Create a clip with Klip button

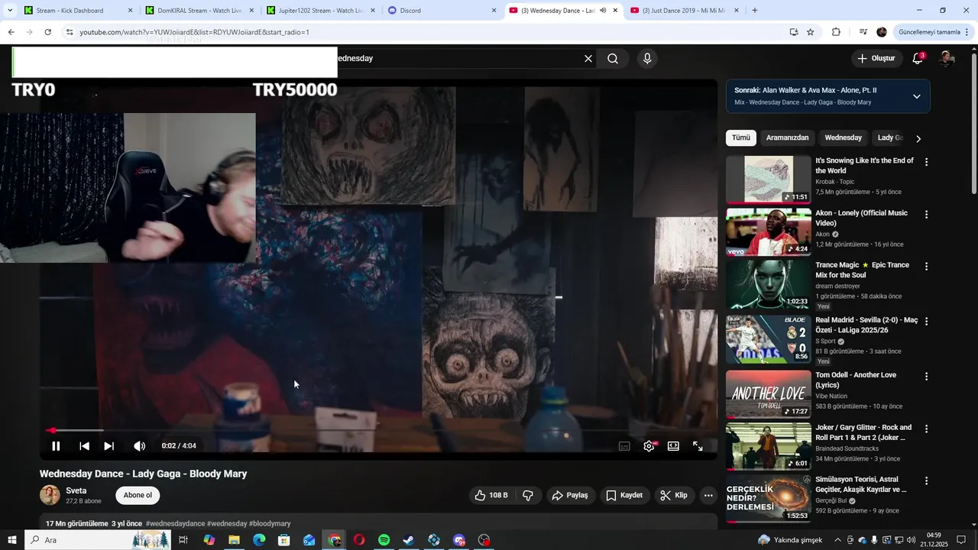[674, 495]
